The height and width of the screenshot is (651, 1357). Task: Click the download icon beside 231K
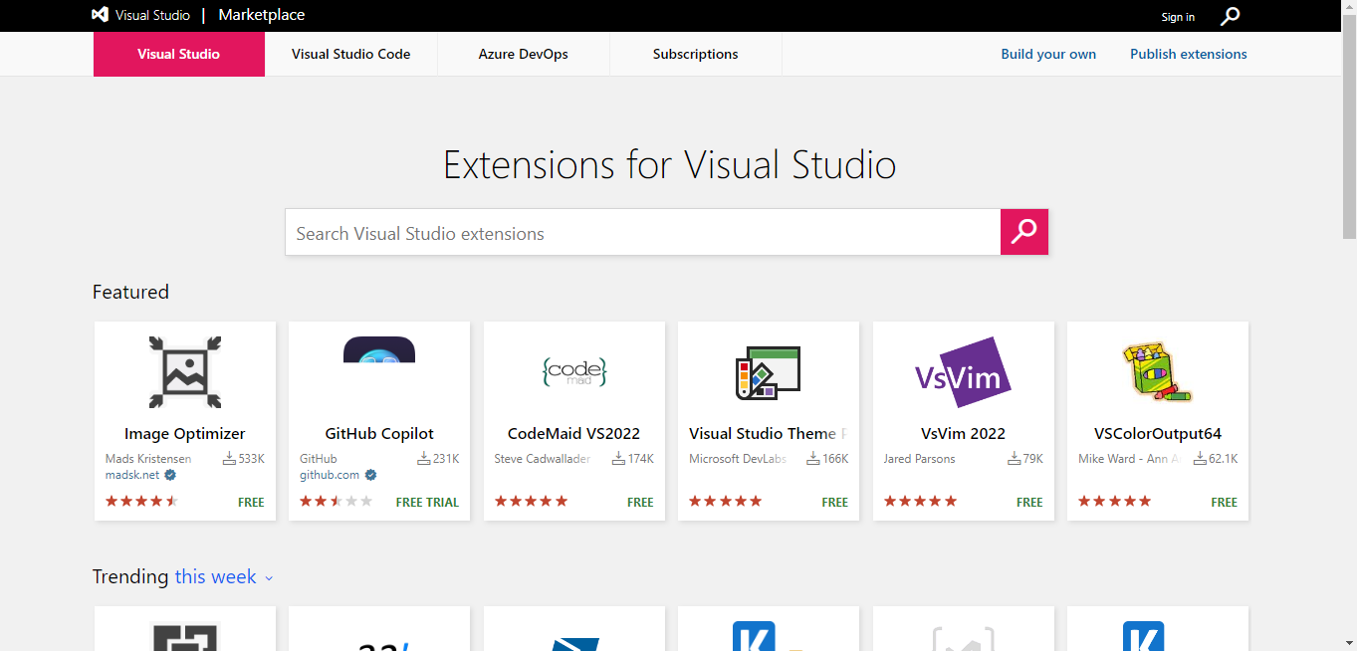423,459
